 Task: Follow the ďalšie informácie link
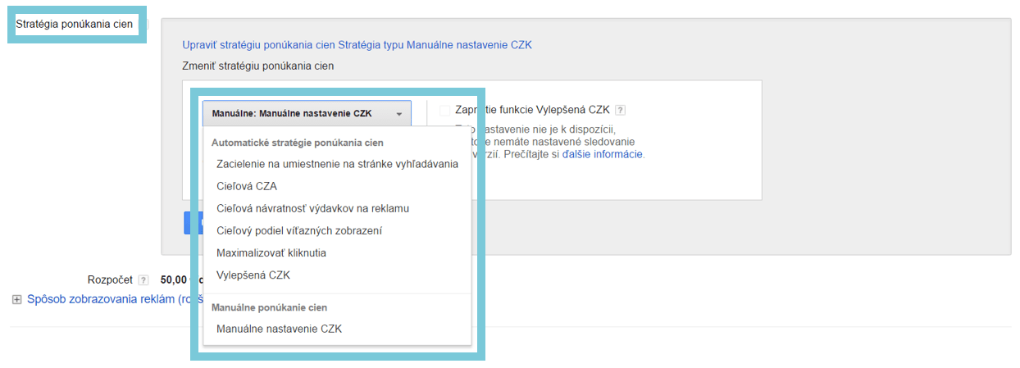pos(602,153)
